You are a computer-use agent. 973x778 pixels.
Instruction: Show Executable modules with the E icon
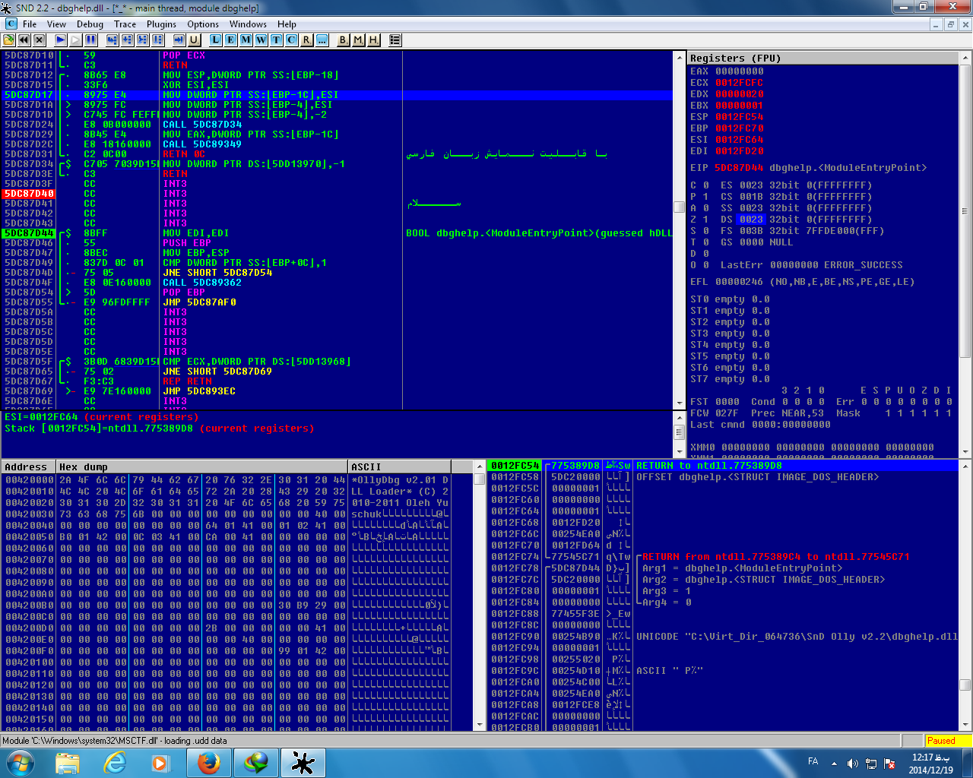pyautogui.click(x=231, y=40)
